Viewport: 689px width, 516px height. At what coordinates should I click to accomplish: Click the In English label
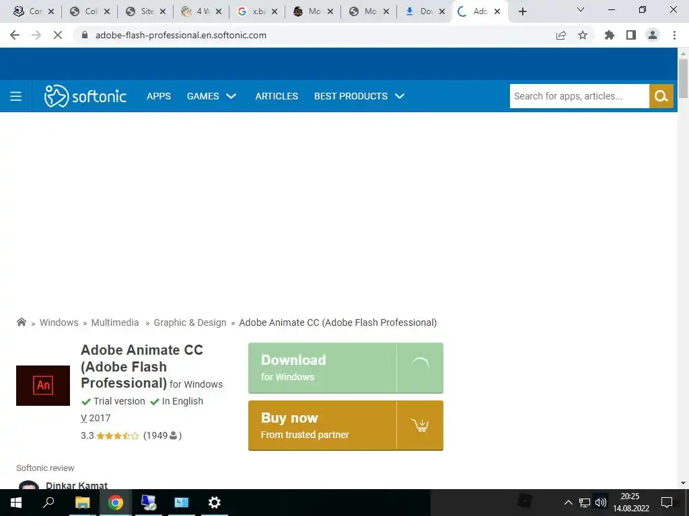click(182, 401)
